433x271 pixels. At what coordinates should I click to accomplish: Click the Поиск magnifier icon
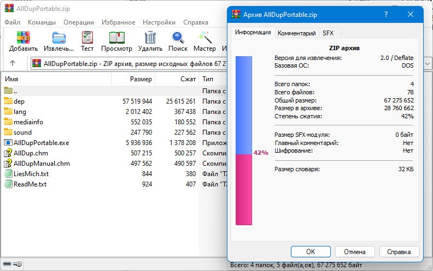coord(178,38)
